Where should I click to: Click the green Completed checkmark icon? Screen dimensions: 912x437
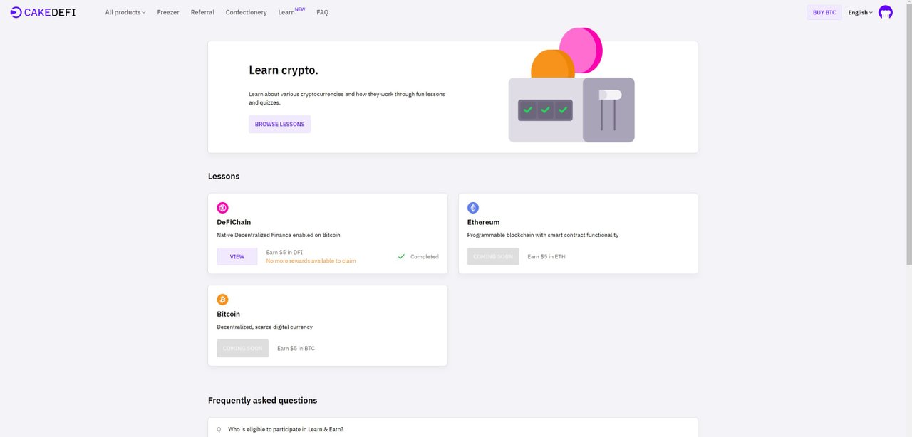coord(401,256)
